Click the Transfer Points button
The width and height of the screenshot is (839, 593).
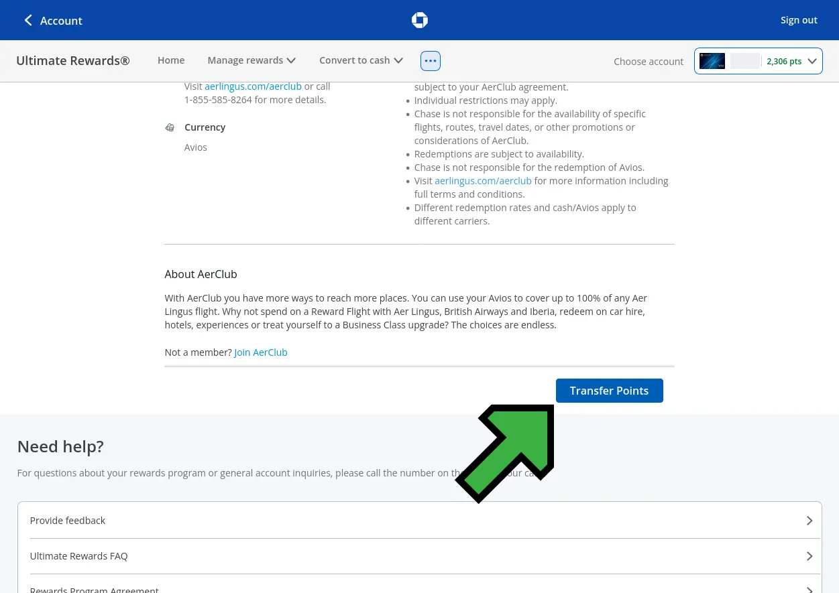[609, 391]
